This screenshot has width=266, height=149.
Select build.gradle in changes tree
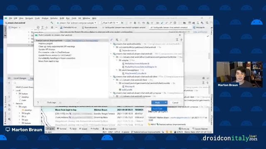127,90
